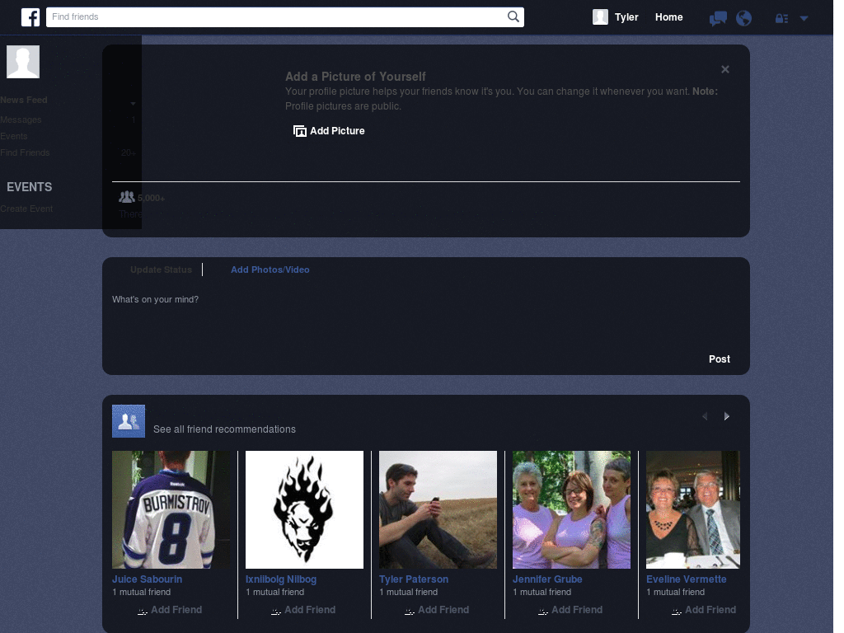Open Find Friends in the sidebar
Viewport: 844px width, 633px height.
click(25, 152)
